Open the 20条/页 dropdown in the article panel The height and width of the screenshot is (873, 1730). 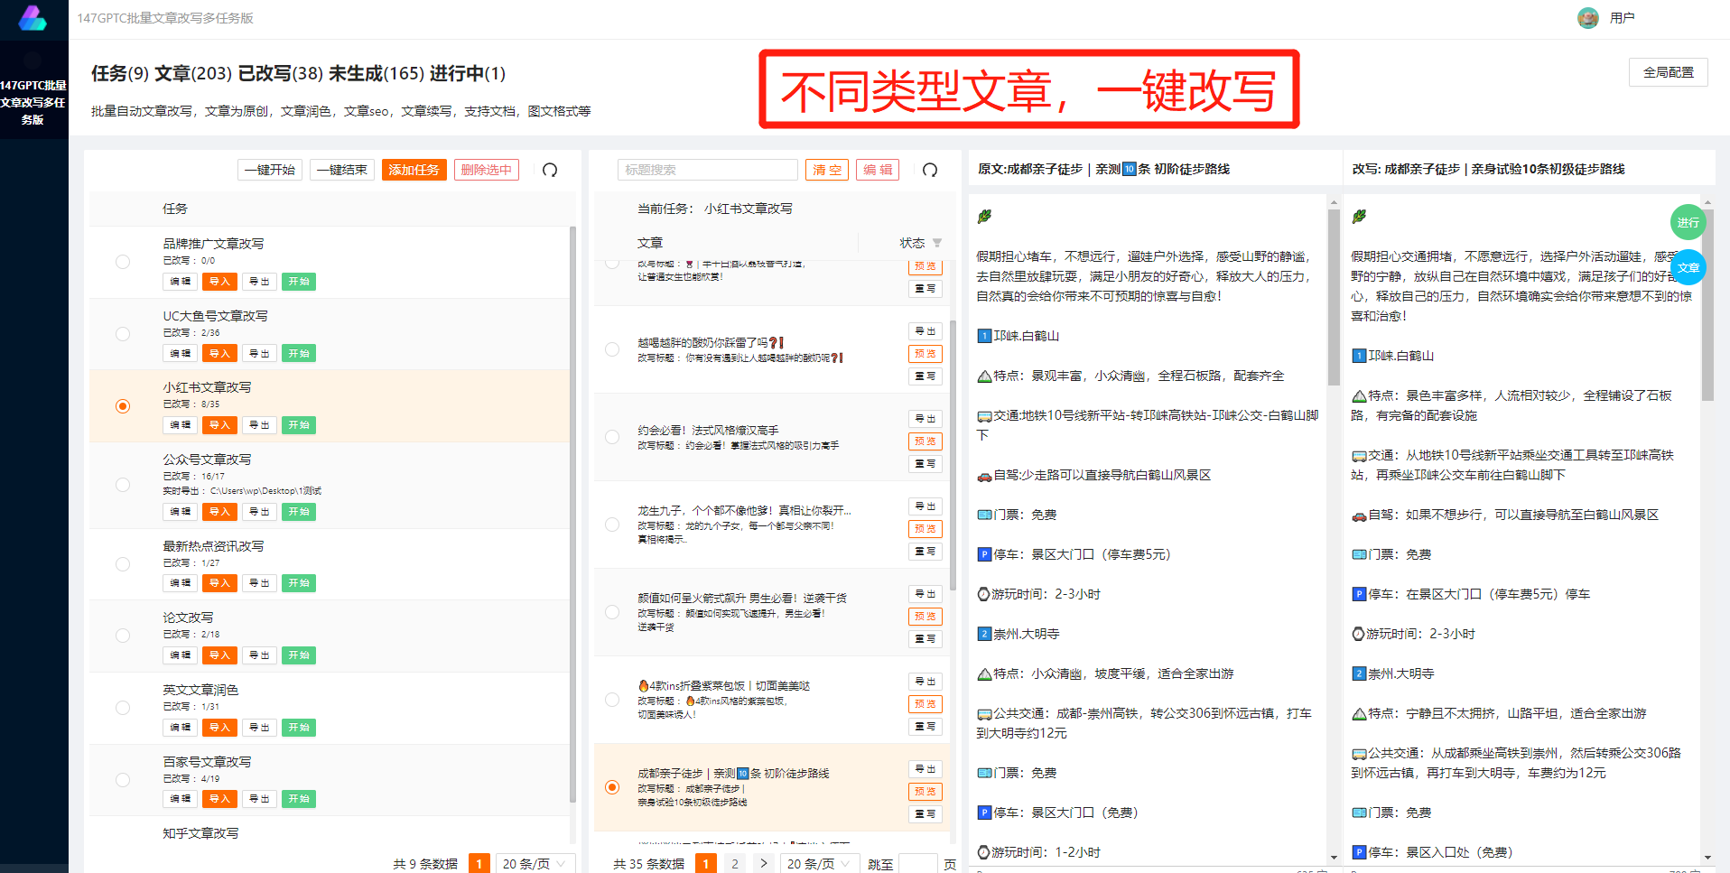point(819,863)
